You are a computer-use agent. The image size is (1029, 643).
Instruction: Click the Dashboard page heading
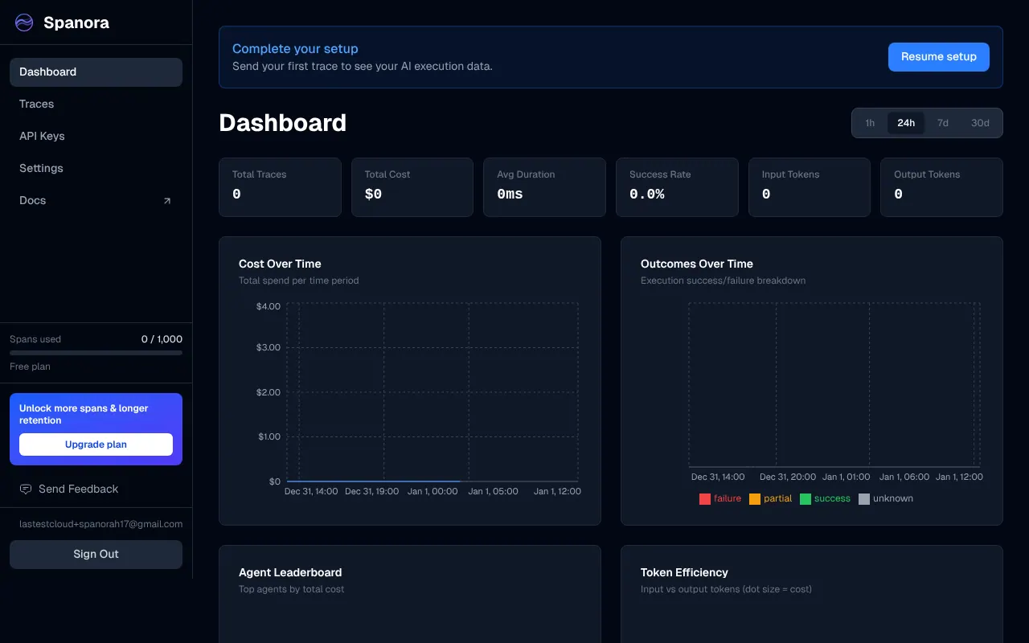pos(283,123)
